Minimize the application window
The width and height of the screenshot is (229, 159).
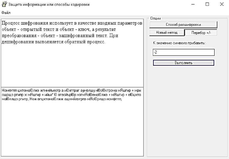click(193, 4)
